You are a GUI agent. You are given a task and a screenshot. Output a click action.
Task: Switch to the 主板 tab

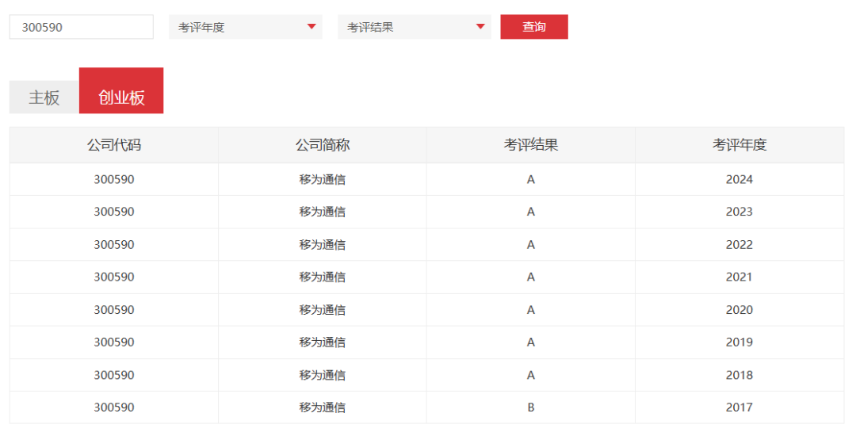point(44,98)
